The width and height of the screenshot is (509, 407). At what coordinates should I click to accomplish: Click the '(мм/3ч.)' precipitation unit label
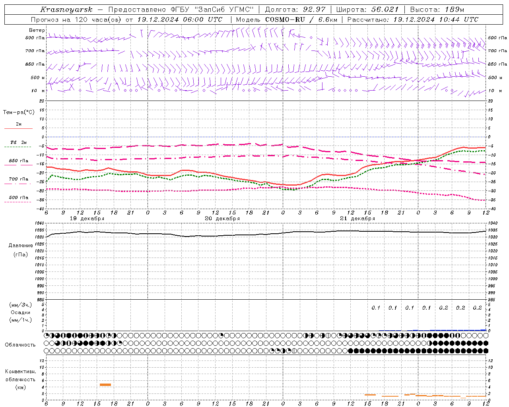21,305
